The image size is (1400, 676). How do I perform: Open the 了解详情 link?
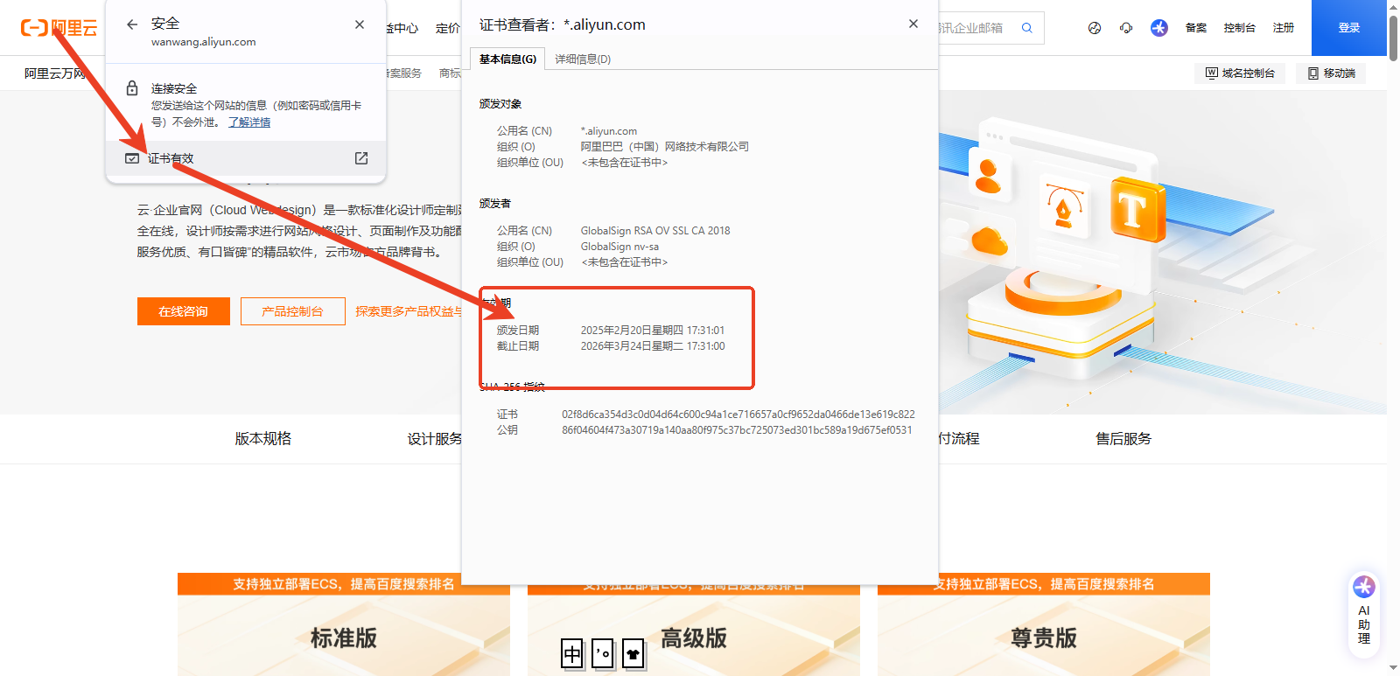click(249, 122)
